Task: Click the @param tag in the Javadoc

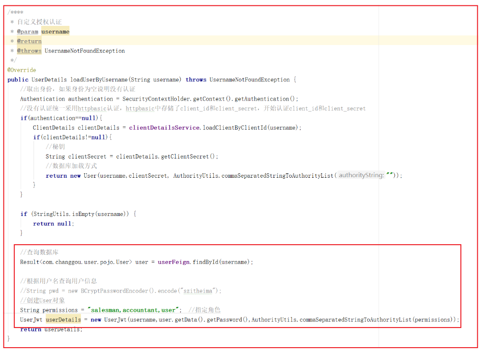Action: click(28, 32)
